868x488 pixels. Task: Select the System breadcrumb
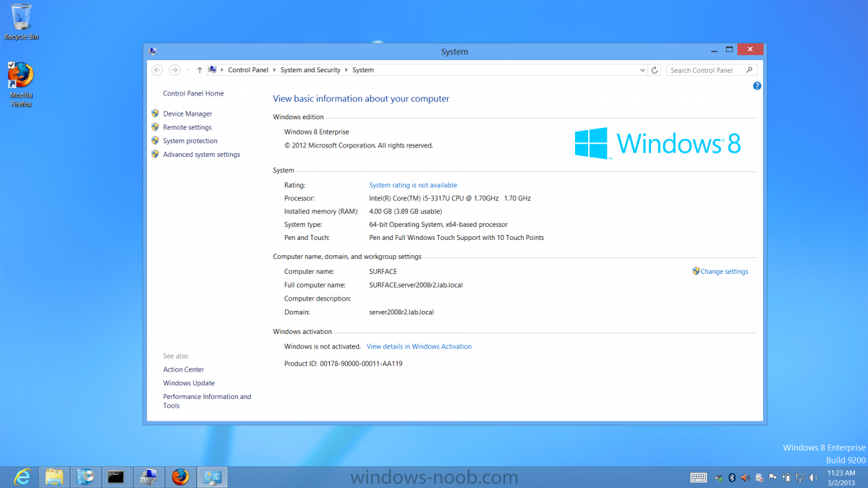point(363,70)
